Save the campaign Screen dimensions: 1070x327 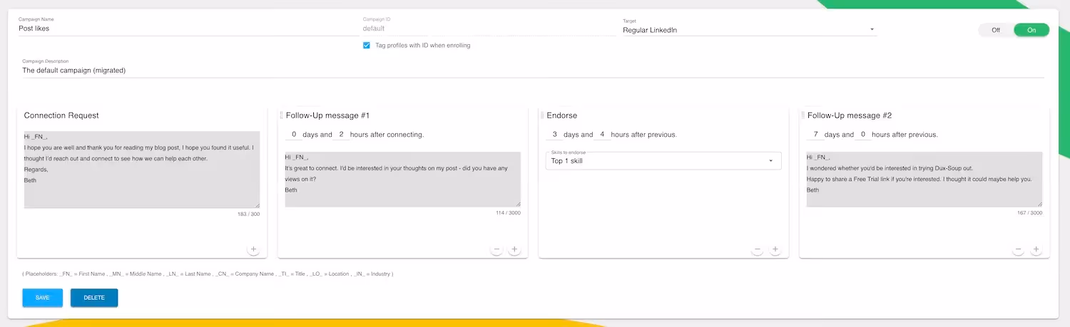[x=43, y=298]
